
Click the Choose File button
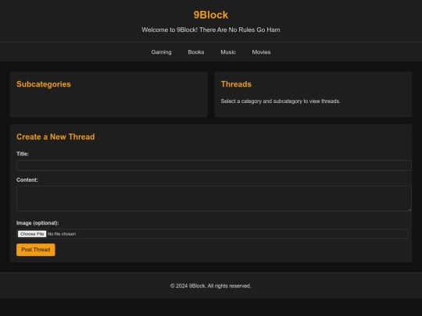32,234
